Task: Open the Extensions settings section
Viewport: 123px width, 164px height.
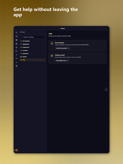Action: pos(33,53)
